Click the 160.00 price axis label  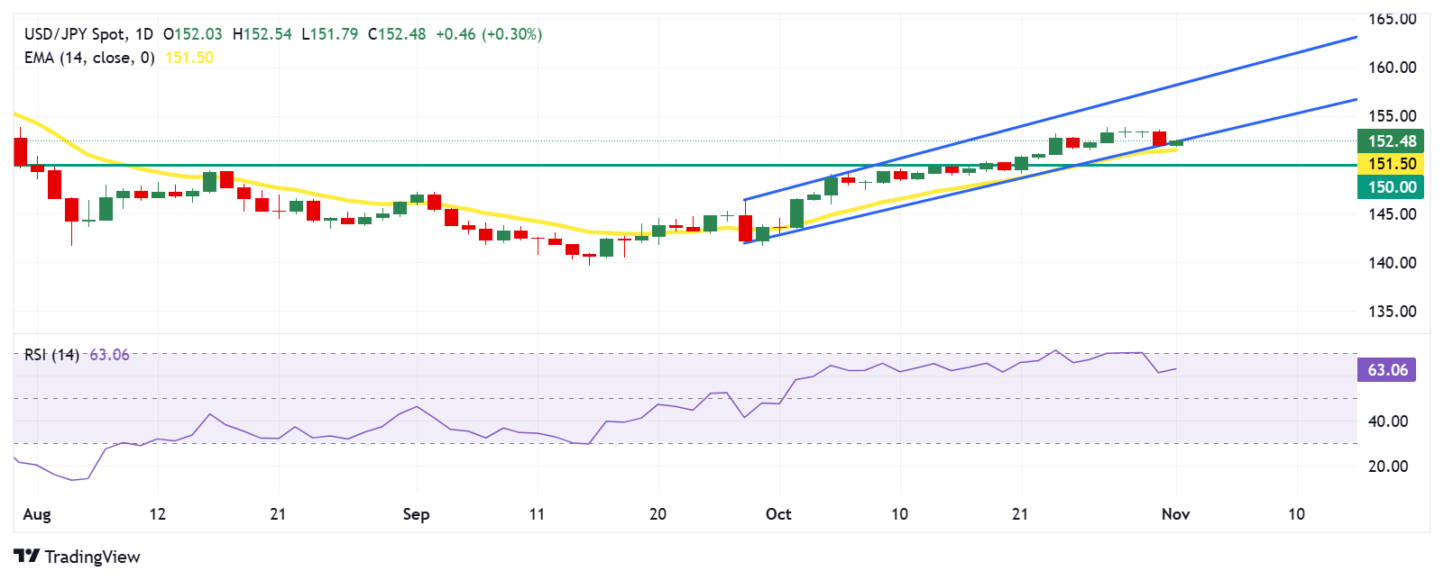click(1392, 68)
